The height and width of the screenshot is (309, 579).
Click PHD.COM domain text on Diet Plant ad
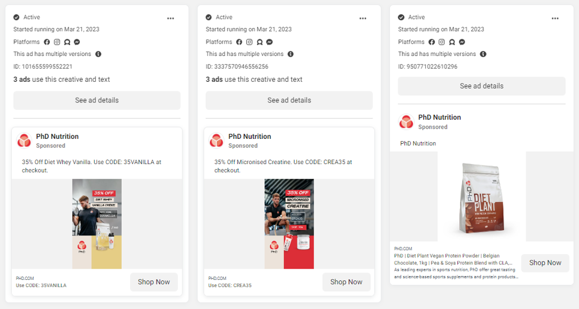coord(403,249)
